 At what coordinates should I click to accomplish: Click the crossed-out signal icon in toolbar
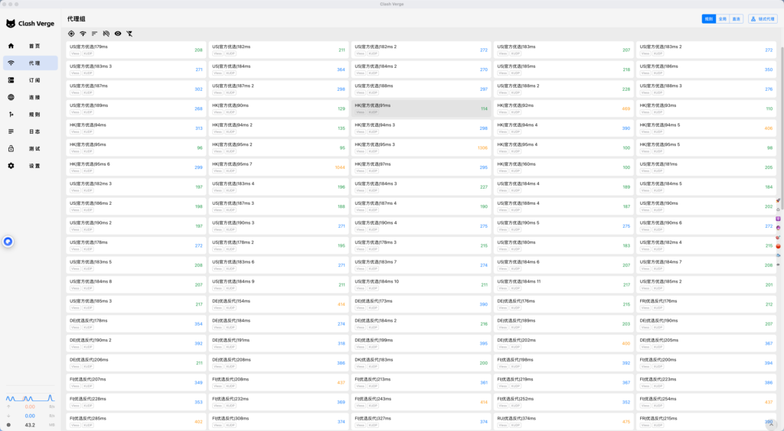[x=106, y=34]
